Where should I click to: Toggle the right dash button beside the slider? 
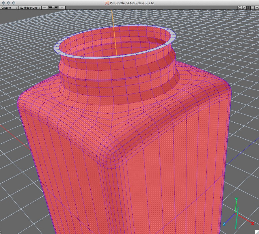pos(56,7)
